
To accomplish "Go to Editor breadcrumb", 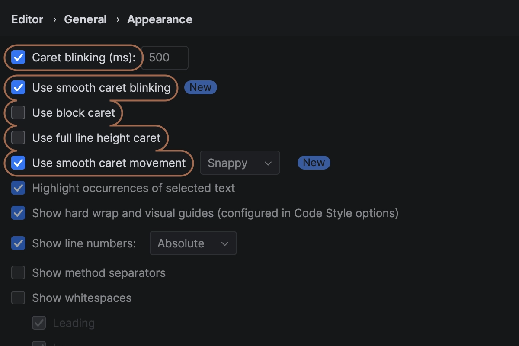I will (x=27, y=19).
